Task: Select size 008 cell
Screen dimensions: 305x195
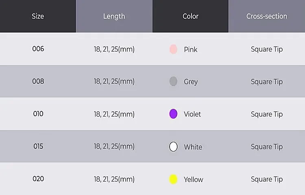Action: pos(38,81)
